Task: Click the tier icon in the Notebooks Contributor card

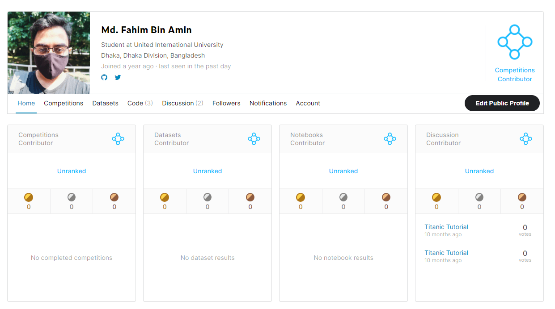Action: 390,139
